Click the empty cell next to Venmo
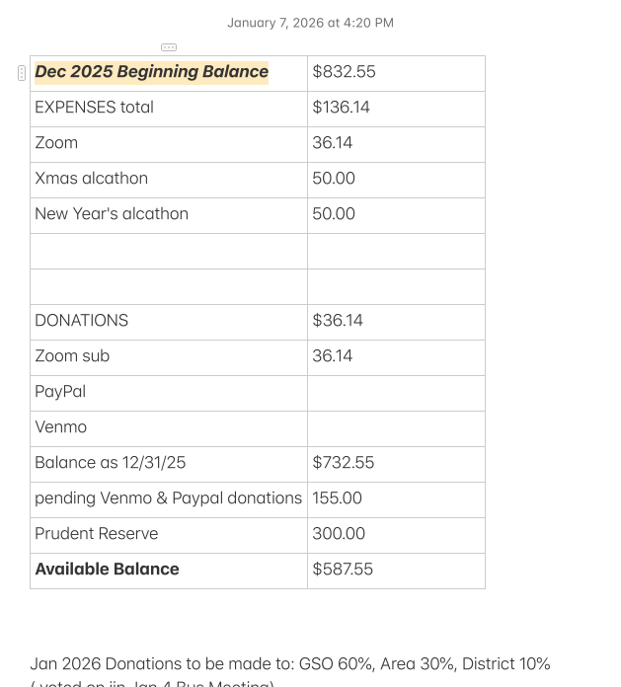The width and height of the screenshot is (621, 687). click(395, 427)
